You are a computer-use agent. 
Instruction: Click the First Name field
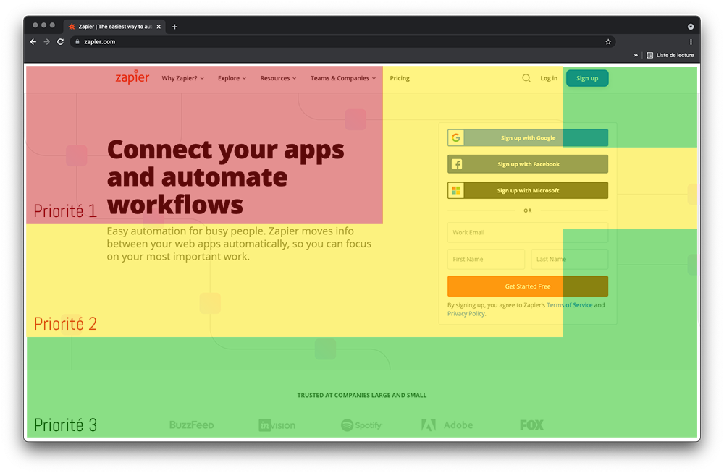(486, 259)
